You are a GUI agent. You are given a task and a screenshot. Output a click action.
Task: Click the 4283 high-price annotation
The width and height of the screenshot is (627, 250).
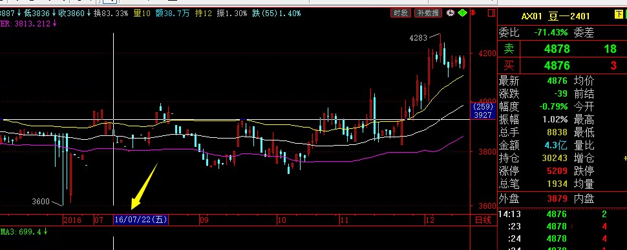(418, 38)
